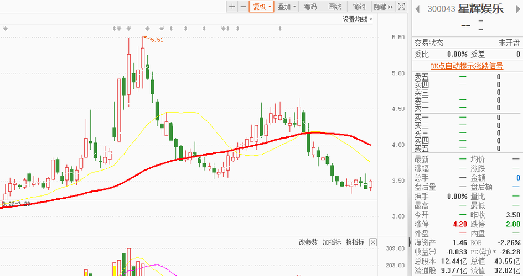This screenshot has height=276, width=523.
Task: Click the stock name 星辉娱乐
Action: pyautogui.click(x=480, y=9)
